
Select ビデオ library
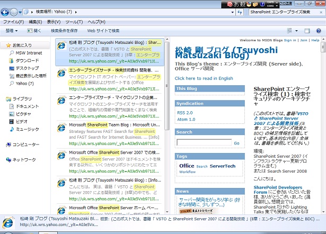pos(19,121)
